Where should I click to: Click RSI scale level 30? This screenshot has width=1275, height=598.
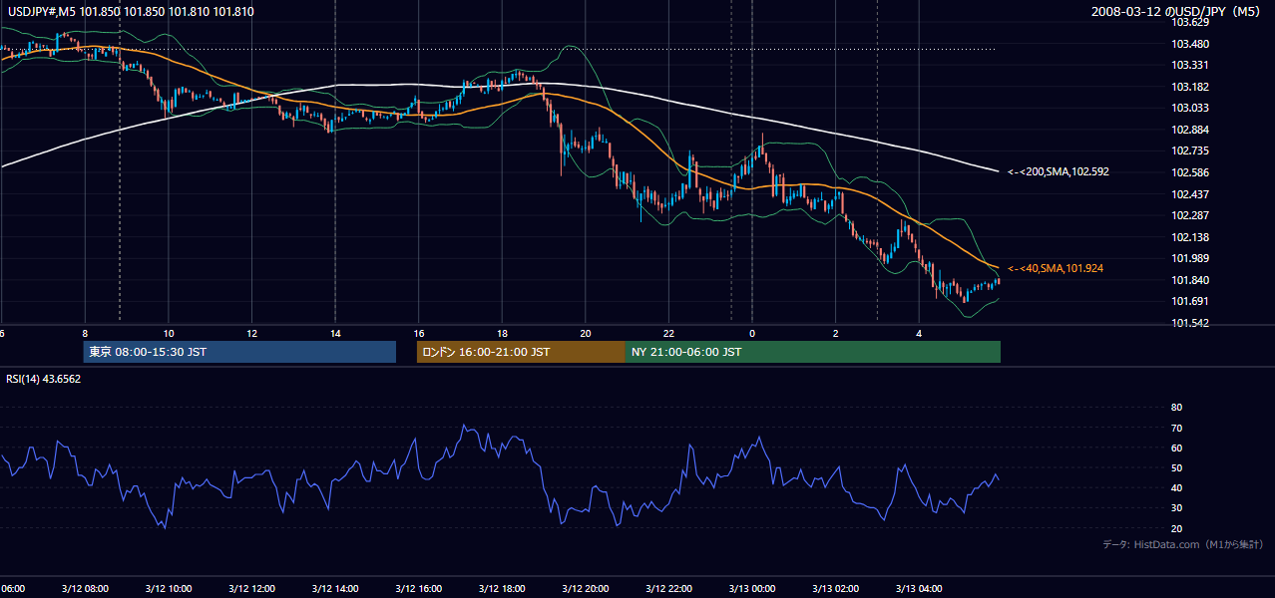(x=1176, y=508)
